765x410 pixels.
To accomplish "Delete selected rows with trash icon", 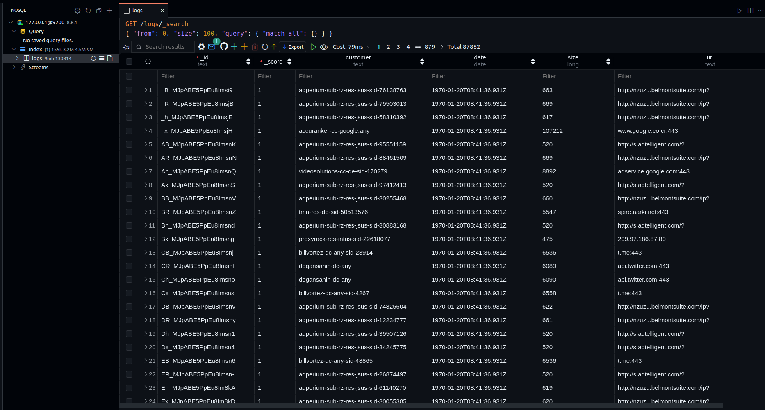I will point(255,47).
